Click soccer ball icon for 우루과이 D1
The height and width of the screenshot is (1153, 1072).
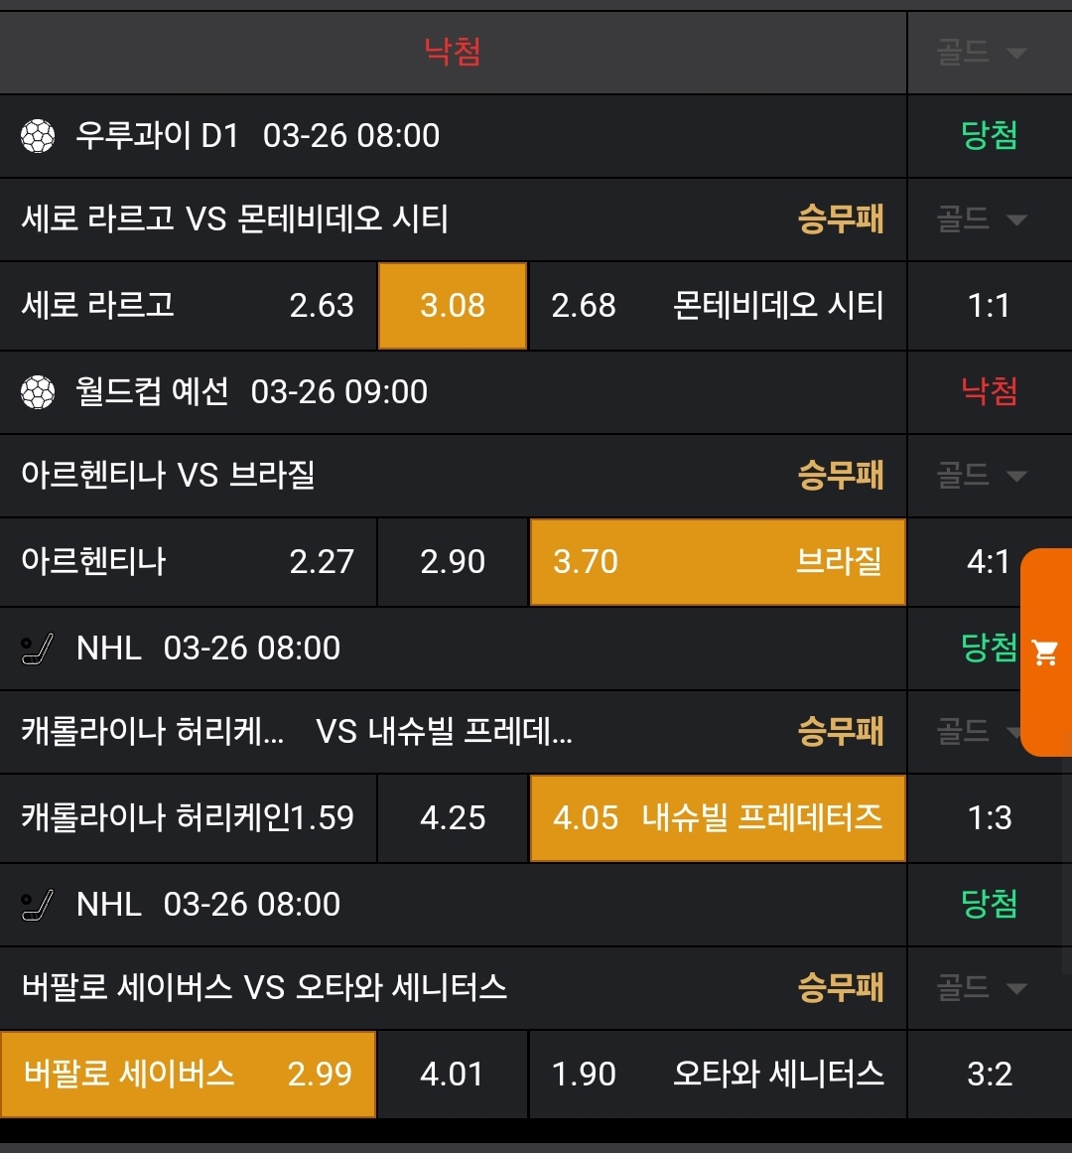pos(38,136)
